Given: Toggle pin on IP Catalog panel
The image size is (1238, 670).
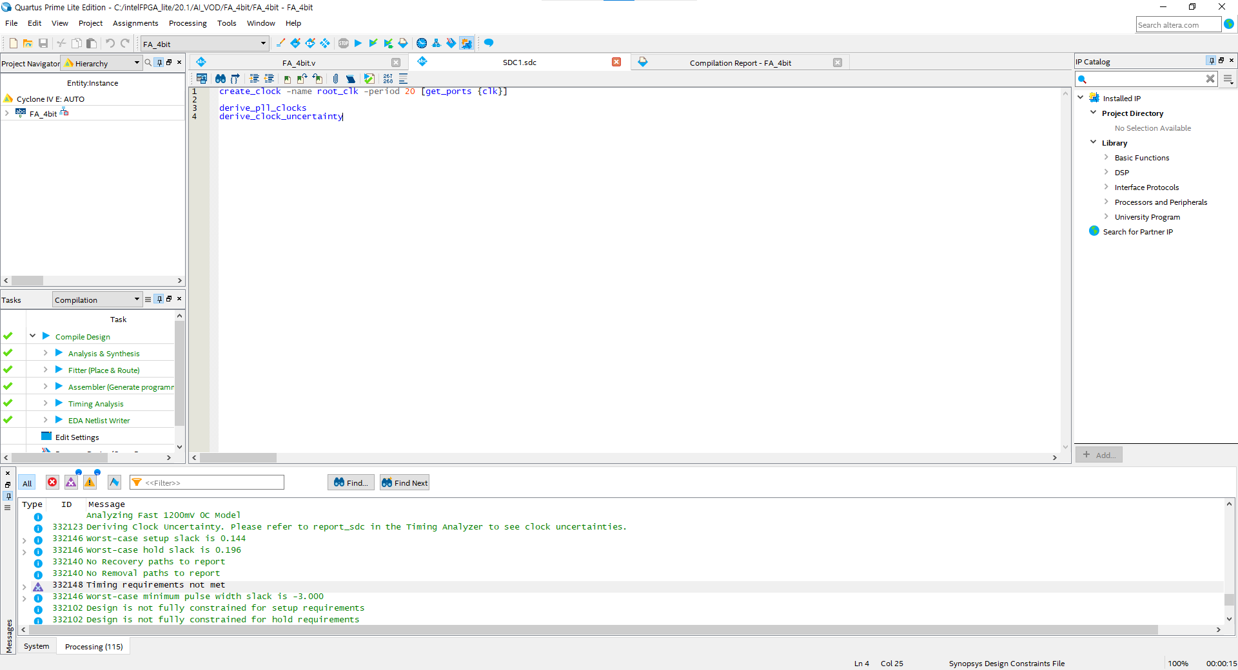Looking at the screenshot, I should [x=1212, y=61].
